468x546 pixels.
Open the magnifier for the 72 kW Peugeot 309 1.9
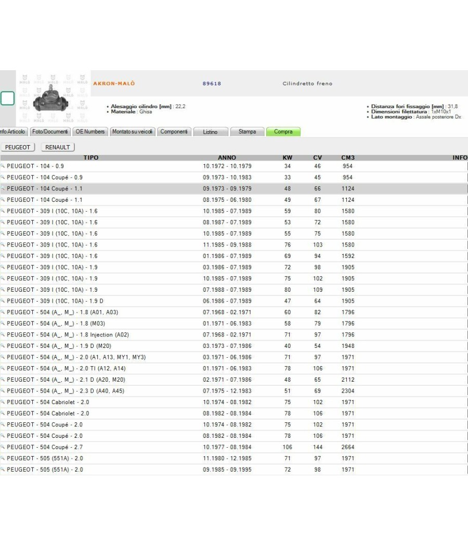pos(3,267)
